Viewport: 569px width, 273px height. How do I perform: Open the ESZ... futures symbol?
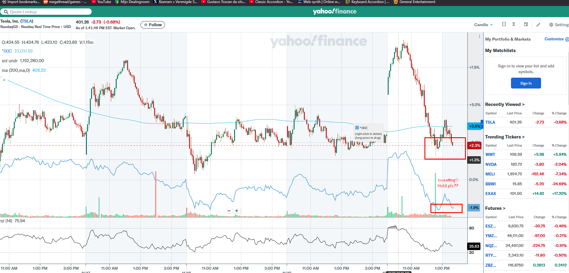point(491,226)
